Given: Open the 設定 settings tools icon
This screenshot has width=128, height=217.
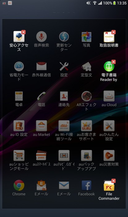Looking at the screenshot, I should point(64,66).
